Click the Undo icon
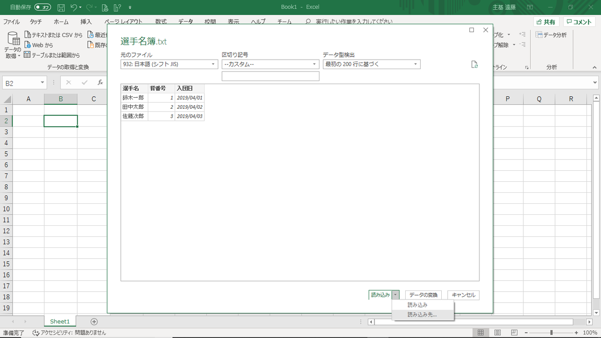Image resolution: width=601 pixels, height=338 pixels. pyautogui.click(x=73, y=7)
